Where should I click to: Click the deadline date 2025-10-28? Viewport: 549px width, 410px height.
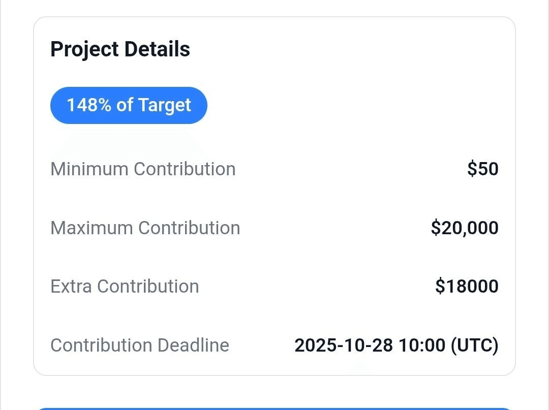coord(344,345)
